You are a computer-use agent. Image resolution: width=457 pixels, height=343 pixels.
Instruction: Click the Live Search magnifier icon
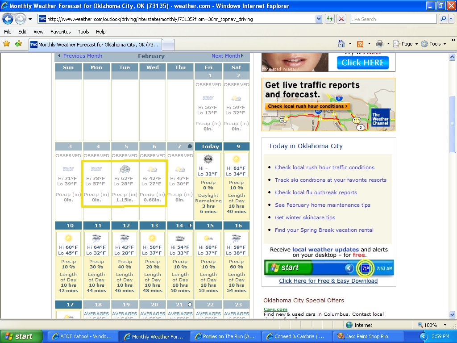pos(443,19)
